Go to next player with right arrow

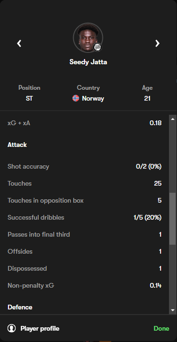pyautogui.click(x=157, y=43)
